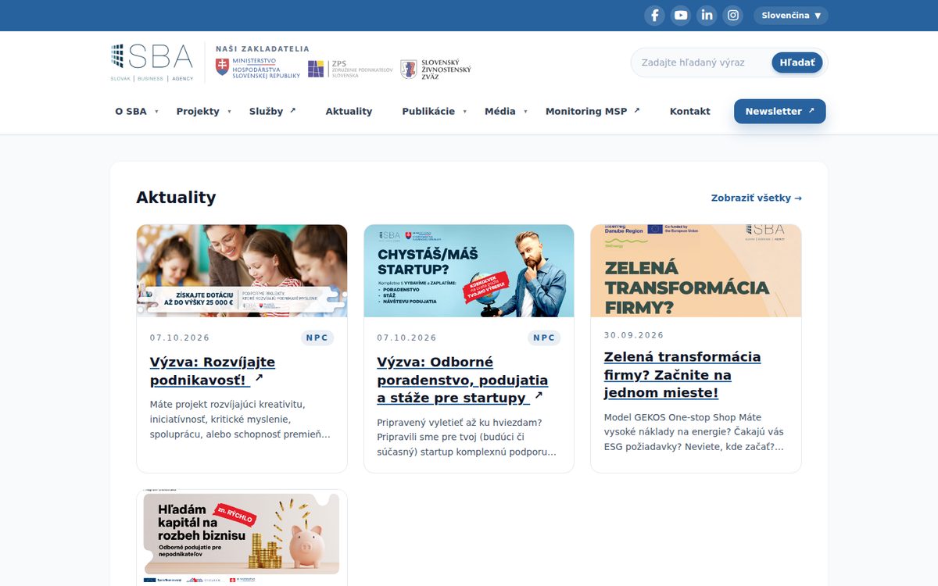Click the ZPS Združenie podnikateľov logo
The height and width of the screenshot is (586, 938).
click(350, 69)
